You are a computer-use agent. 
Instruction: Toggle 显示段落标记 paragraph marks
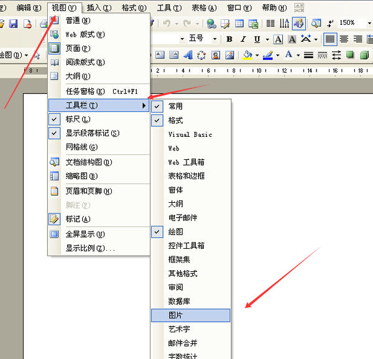pyautogui.click(x=99, y=133)
